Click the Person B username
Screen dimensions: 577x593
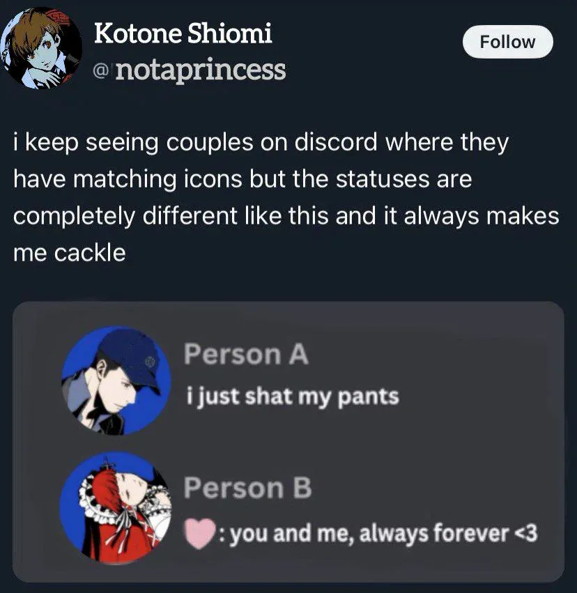[247, 488]
